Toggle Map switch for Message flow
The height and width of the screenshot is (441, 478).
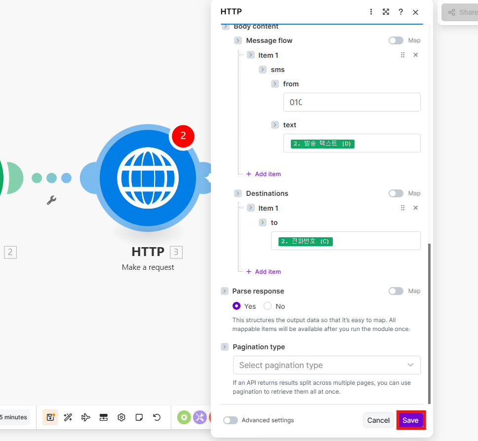396,40
